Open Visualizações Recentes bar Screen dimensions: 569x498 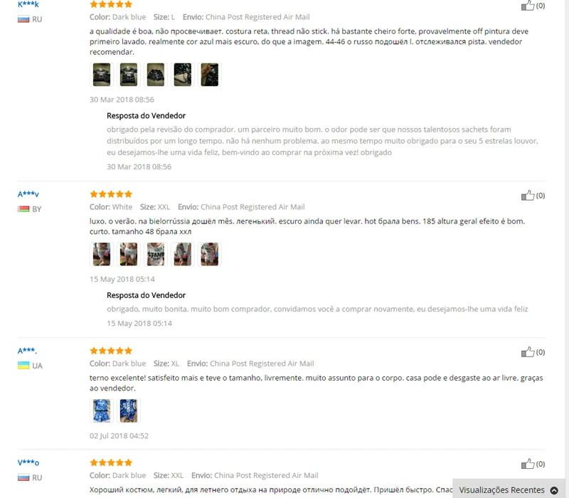click(509, 489)
